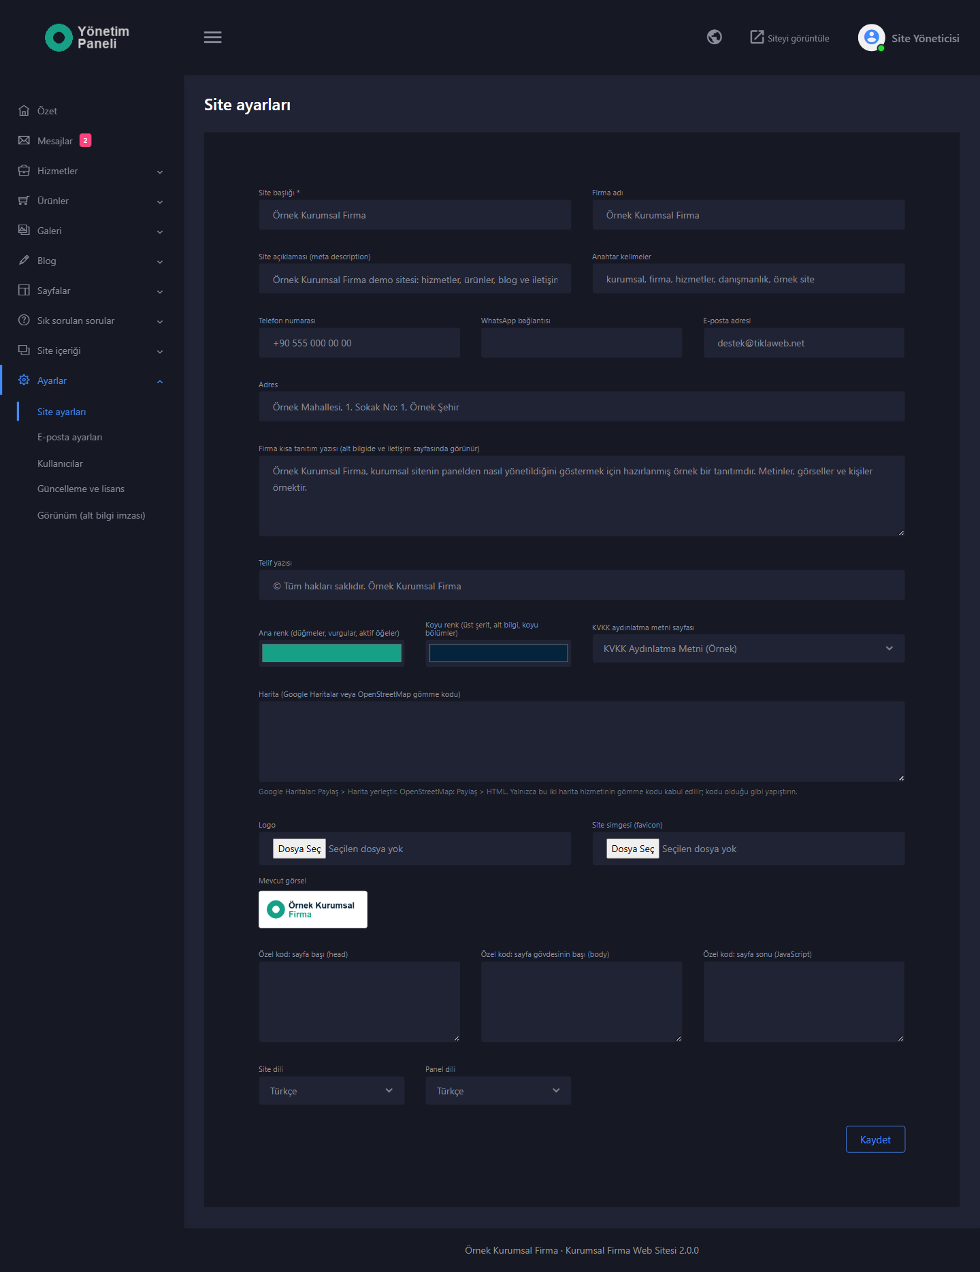The width and height of the screenshot is (980, 1272).
Task: Click the Site içeriği icon
Action: pos(24,350)
